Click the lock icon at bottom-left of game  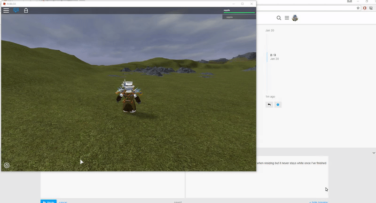7,165
